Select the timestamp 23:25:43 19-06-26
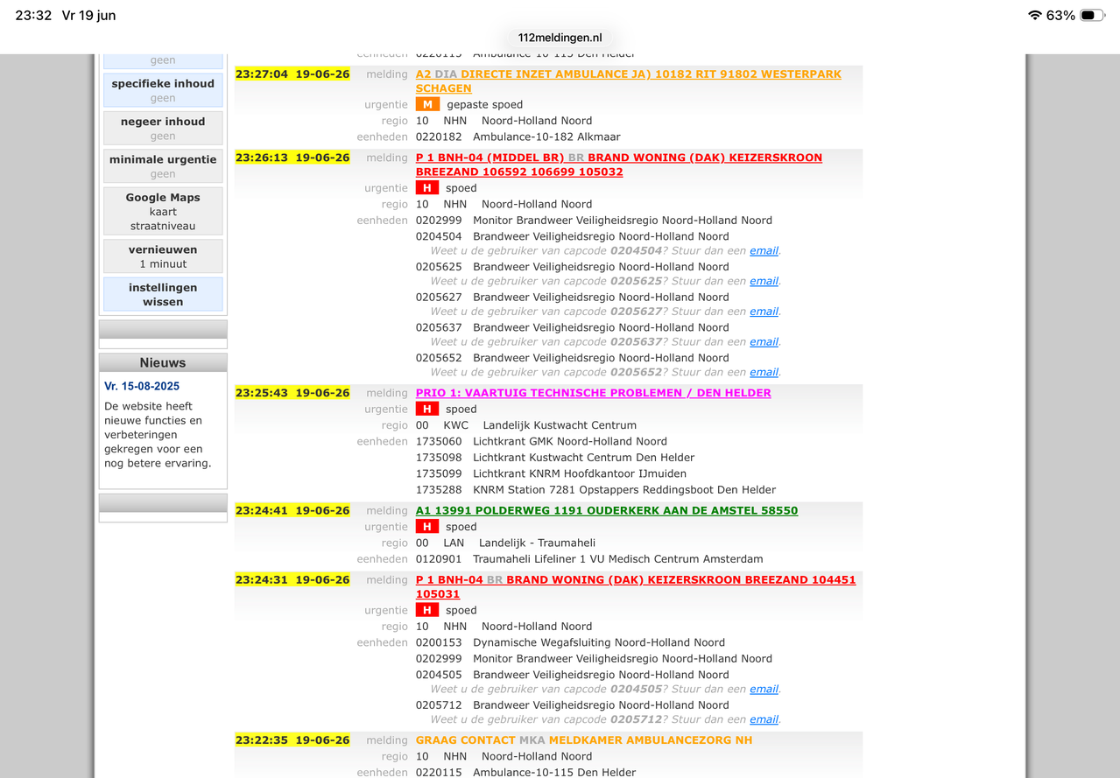 tap(292, 393)
